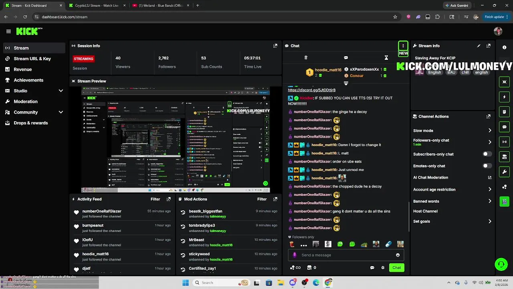Click the speech bubble icon in the chat toolbar
513x289 pixels.
pos(346,58)
